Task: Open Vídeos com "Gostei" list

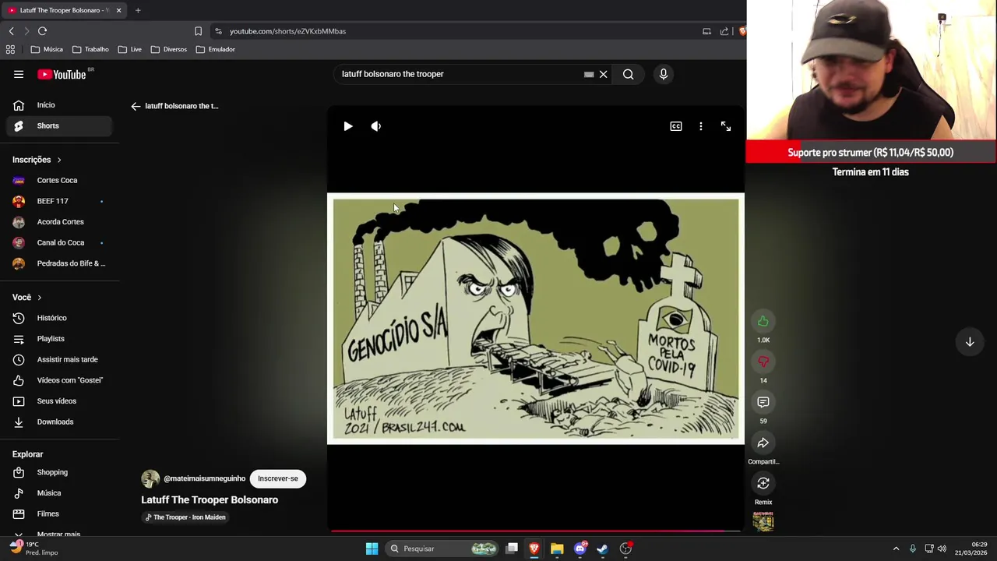Action: pyautogui.click(x=58, y=380)
